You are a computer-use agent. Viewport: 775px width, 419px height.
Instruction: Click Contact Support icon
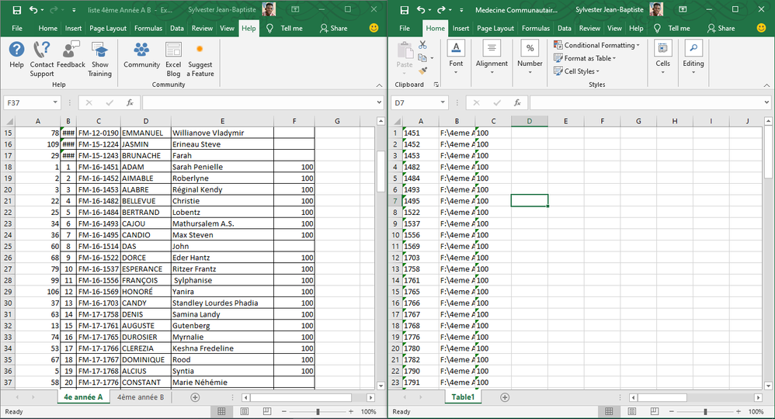pyautogui.click(x=41, y=59)
